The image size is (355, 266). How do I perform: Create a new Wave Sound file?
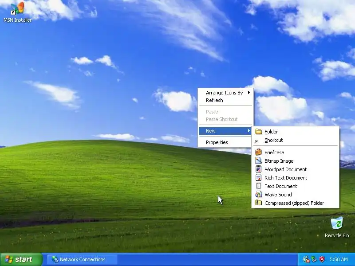click(x=295, y=195)
